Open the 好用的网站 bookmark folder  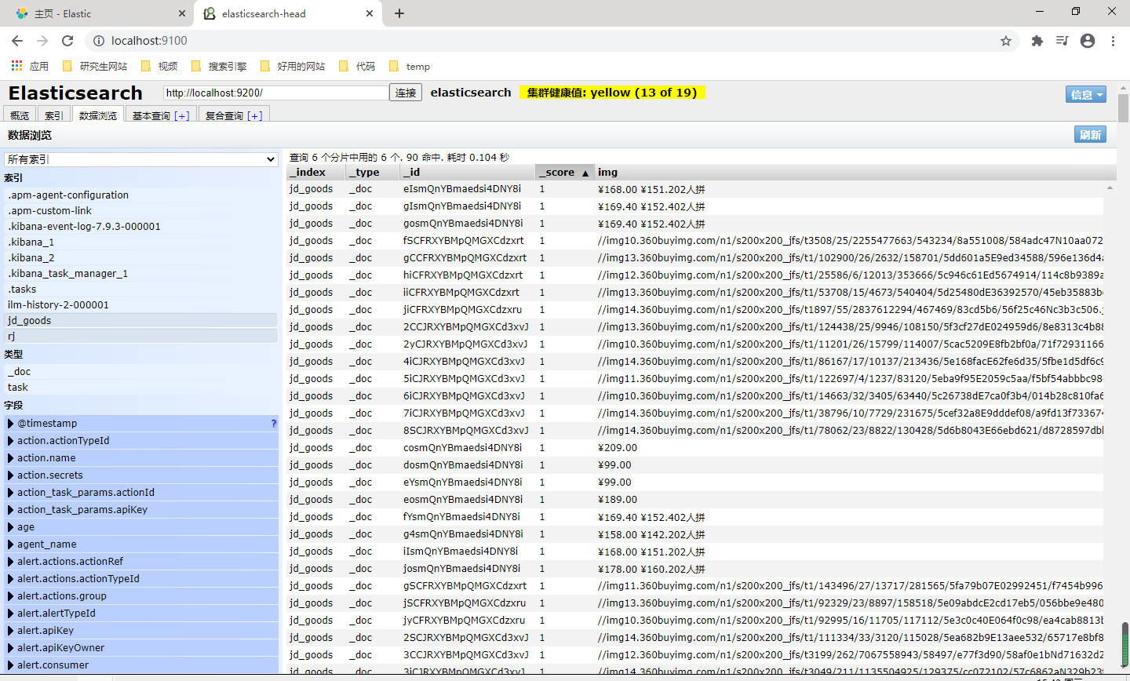pyautogui.click(x=292, y=67)
